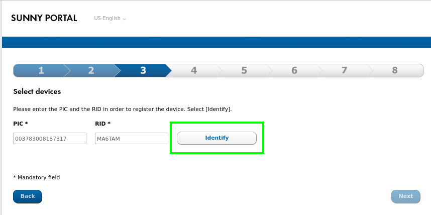Open the US-English language dropdown
This screenshot has height=215, width=431.
pos(110,19)
